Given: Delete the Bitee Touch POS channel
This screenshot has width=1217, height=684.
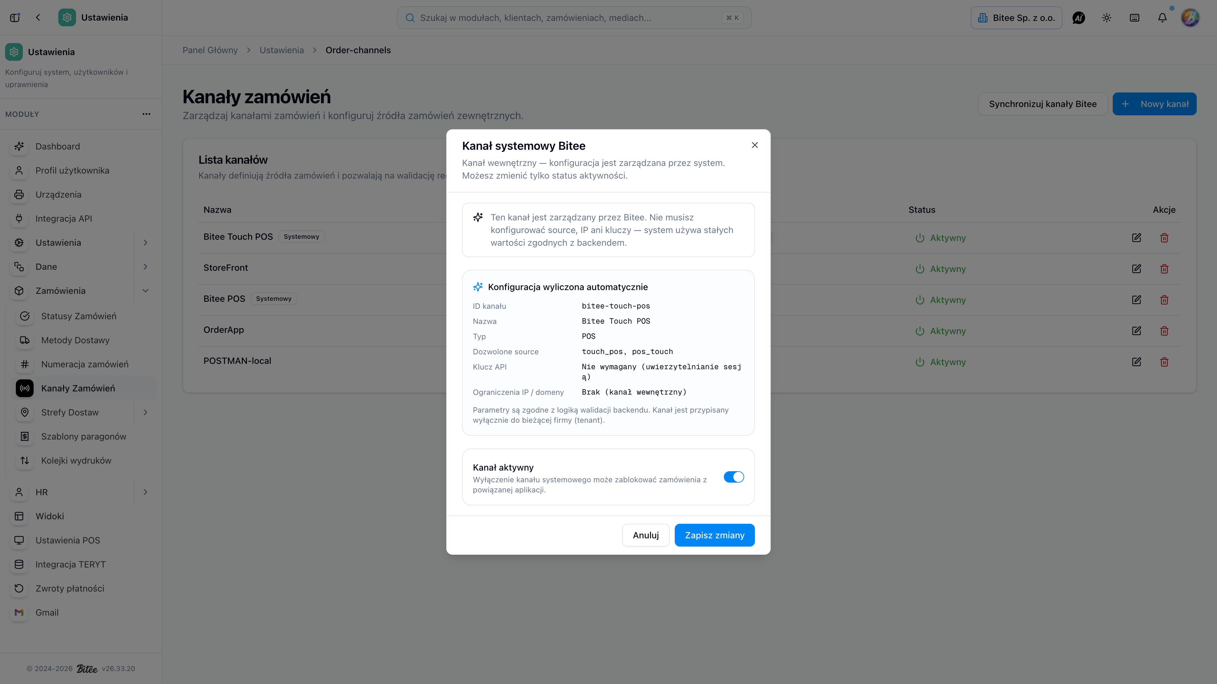Looking at the screenshot, I should tap(1164, 238).
